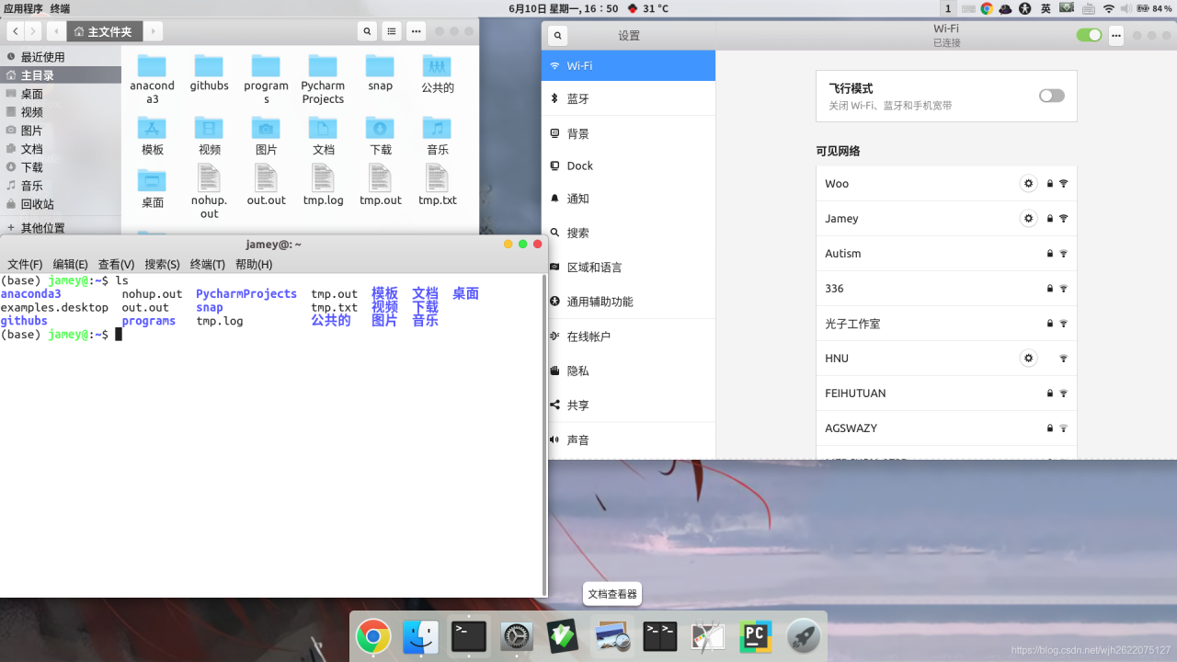Open the rocket launcher dock icon
1177x662 pixels.
pos(804,636)
